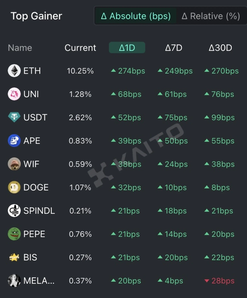Click the Name column header
This screenshot has height=298, width=247.
(20, 48)
